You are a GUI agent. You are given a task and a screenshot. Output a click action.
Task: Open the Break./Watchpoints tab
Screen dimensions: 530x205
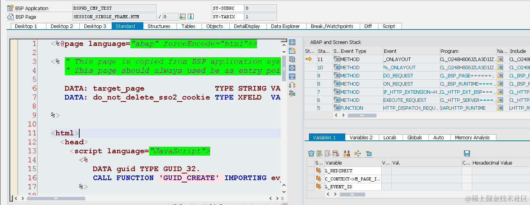[x=332, y=26]
